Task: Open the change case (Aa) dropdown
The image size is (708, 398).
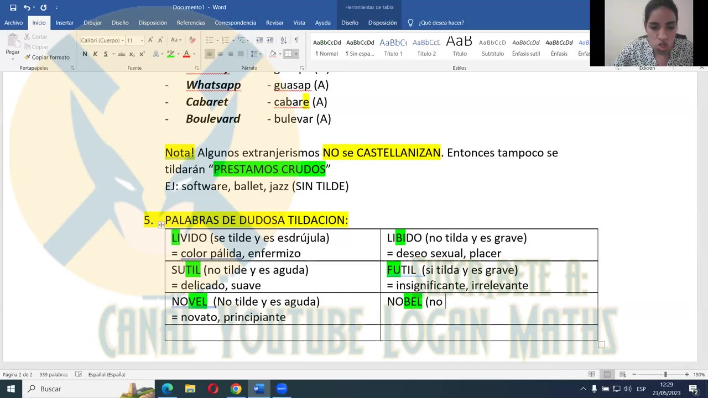Action: (x=176, y=40)
